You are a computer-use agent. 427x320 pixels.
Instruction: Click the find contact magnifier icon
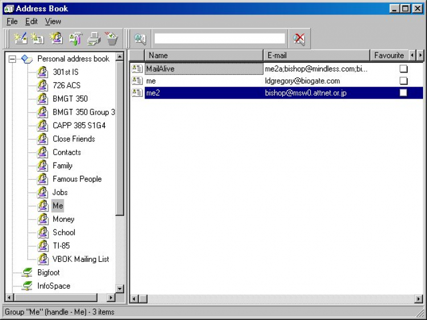point(141,39)
